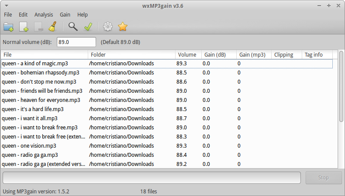Sort by the Gain (mp3) column header

254,54
